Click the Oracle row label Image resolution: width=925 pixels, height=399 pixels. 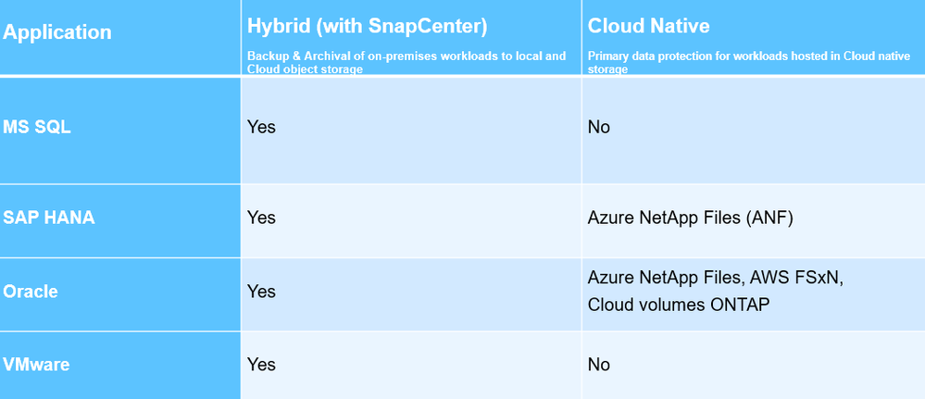point(31,291)
